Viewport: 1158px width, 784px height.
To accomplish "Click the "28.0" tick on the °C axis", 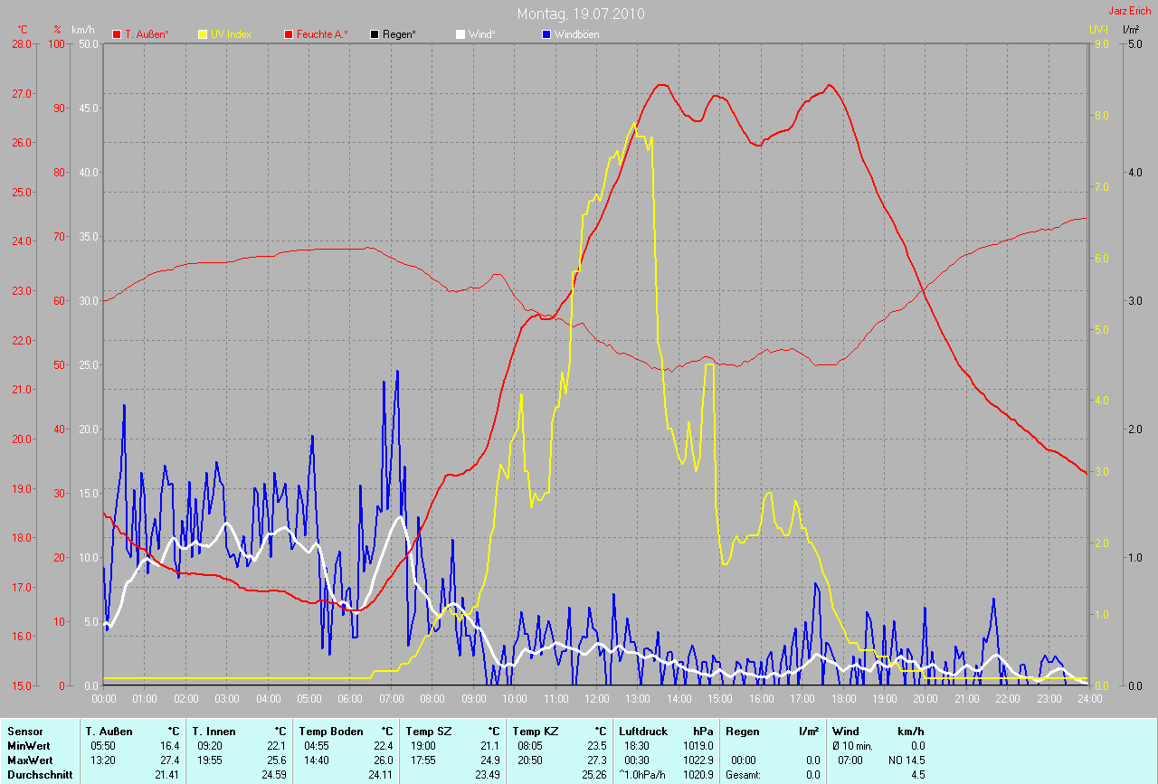I will click(x=20, y=43).
